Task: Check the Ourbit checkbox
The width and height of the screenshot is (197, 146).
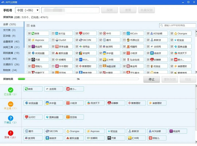Action: click(53, 40)
